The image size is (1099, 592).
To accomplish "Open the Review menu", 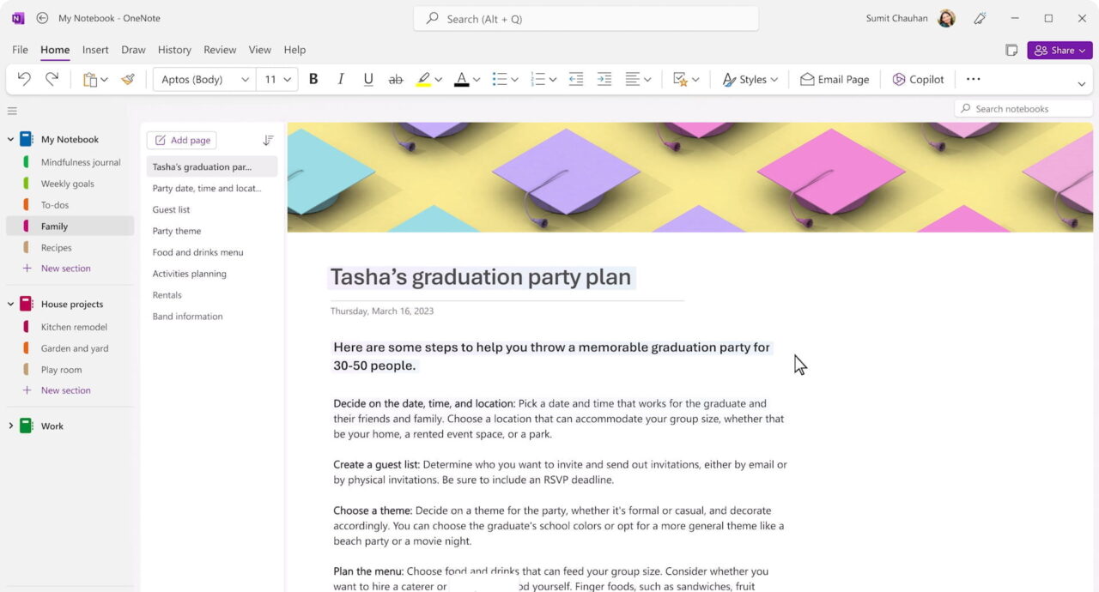I will point(220,49).
